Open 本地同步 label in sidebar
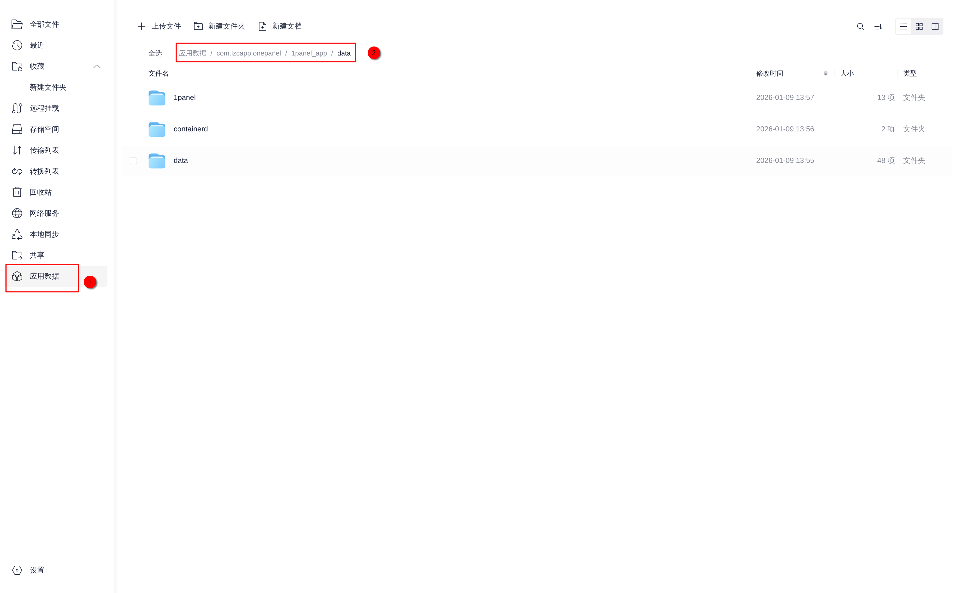The width and height of the screenshot is (956, 593). coord(44,234)
